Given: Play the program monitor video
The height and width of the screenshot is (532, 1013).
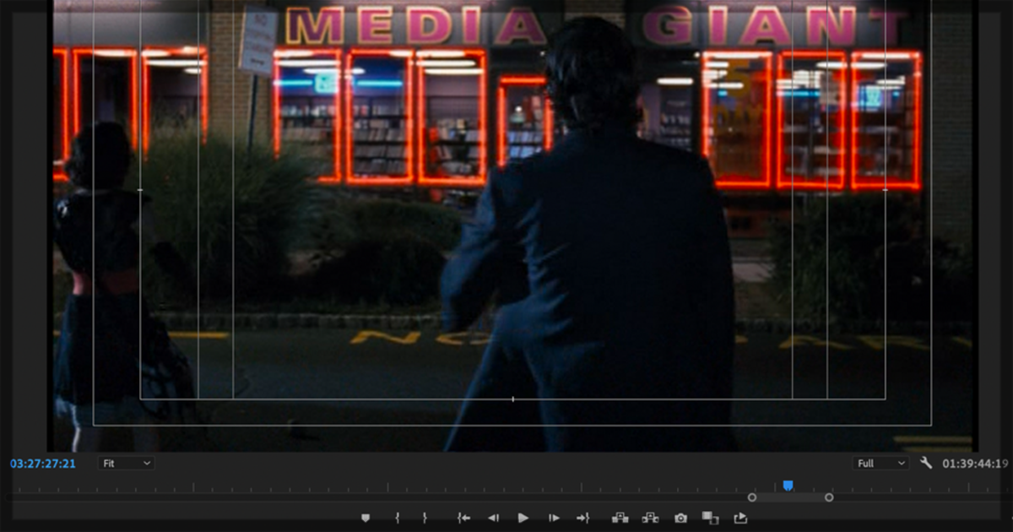Looking at the screenshot, I should pyautogui.click(x=523, y=518).
